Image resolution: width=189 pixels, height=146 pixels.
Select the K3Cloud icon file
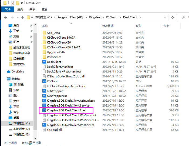click(x=52, y=81)
